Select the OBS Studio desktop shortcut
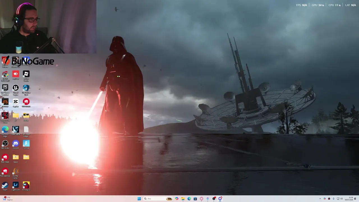The height and width of the screenshot is (202, 359). (x=5, y=144)
